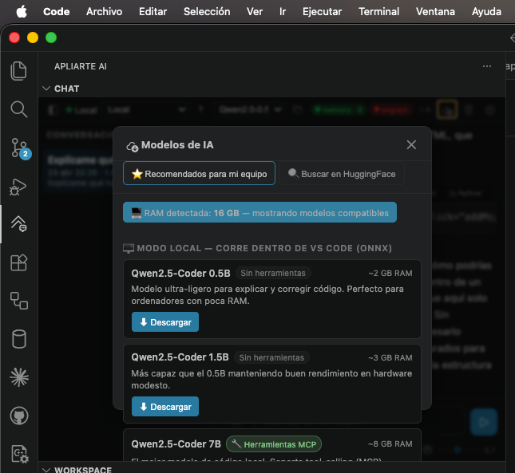The width and height of the screenshot is (515, 473).
Task: Open the Search view in activity bar
Action: pos(18,109)
